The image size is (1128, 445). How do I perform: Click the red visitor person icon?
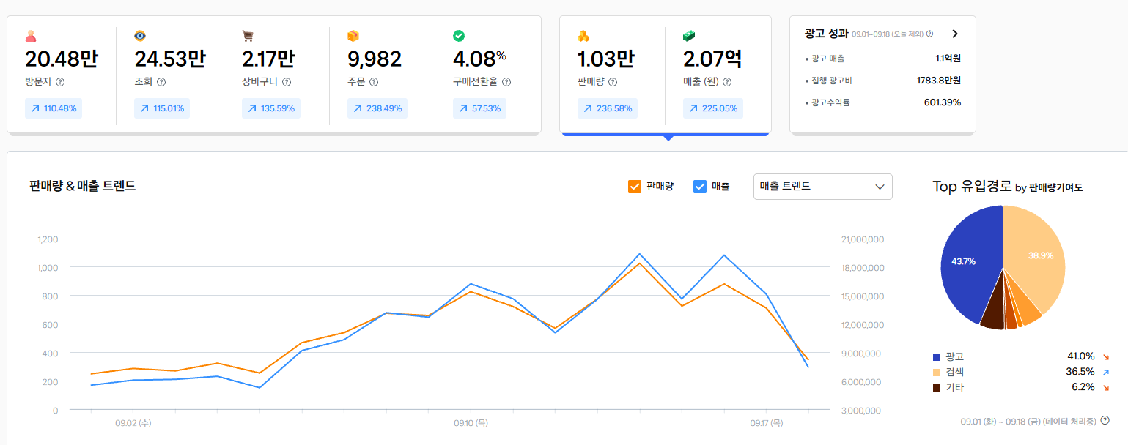click(30, 36)
